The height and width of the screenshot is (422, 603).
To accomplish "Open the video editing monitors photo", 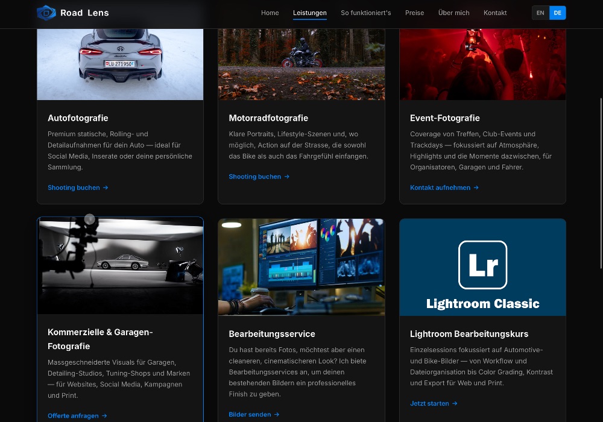I will [301, 267].
